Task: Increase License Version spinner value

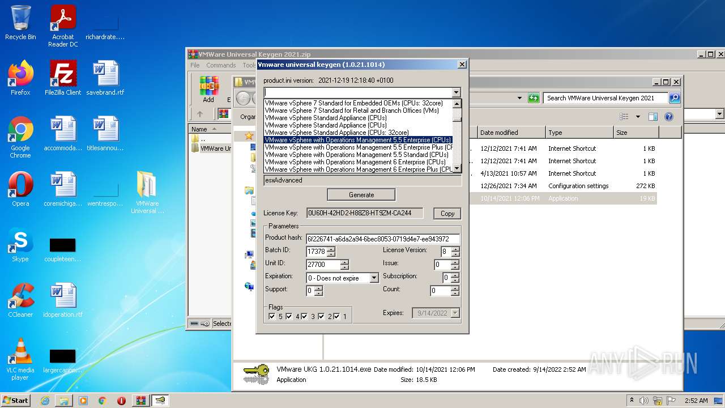Action: coord(455,249)
